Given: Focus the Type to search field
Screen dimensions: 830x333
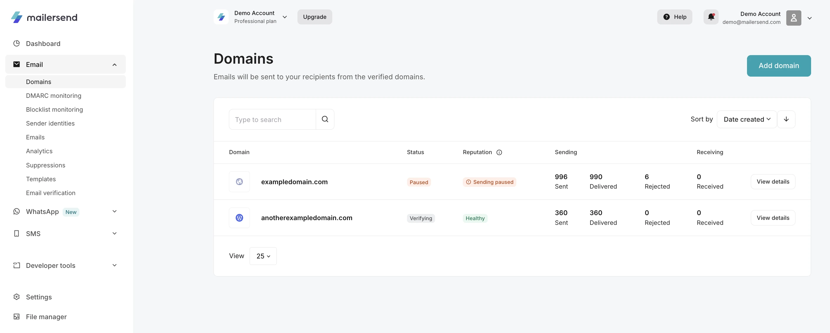Looking at the screenshot, I should point(272,119).
